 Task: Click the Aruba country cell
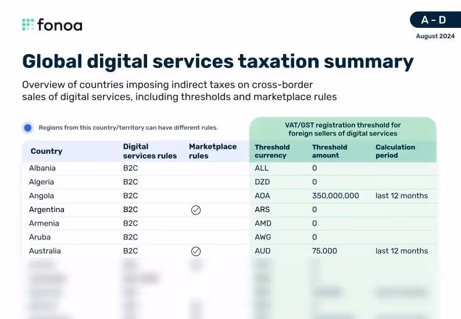pos(40,237)
